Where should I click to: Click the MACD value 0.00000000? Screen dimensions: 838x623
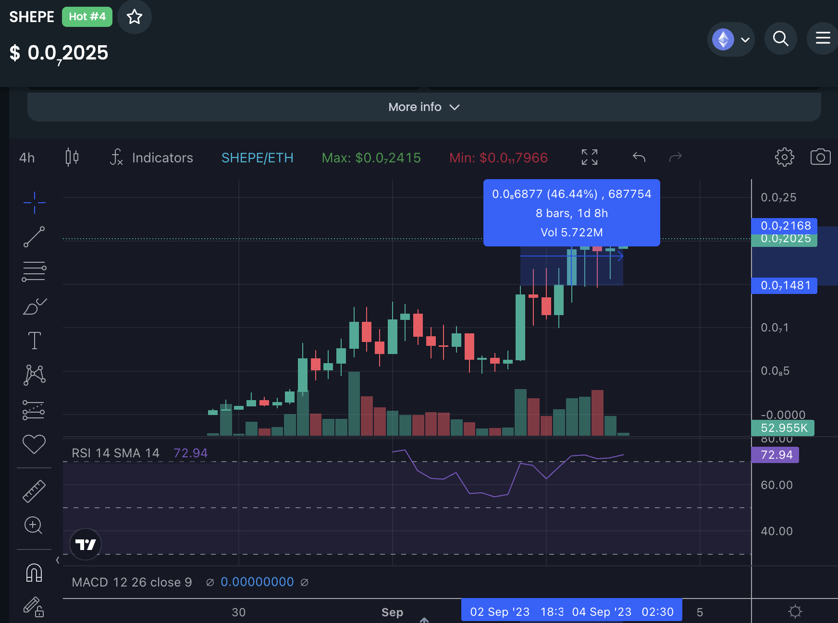point(257,582)
